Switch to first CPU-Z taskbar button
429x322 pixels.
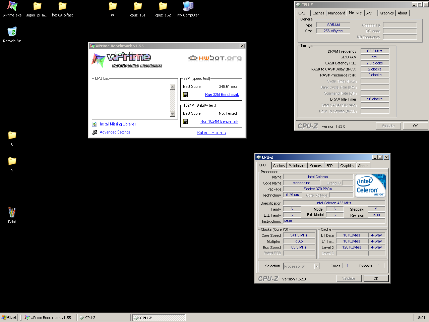(x=104, y=318)
